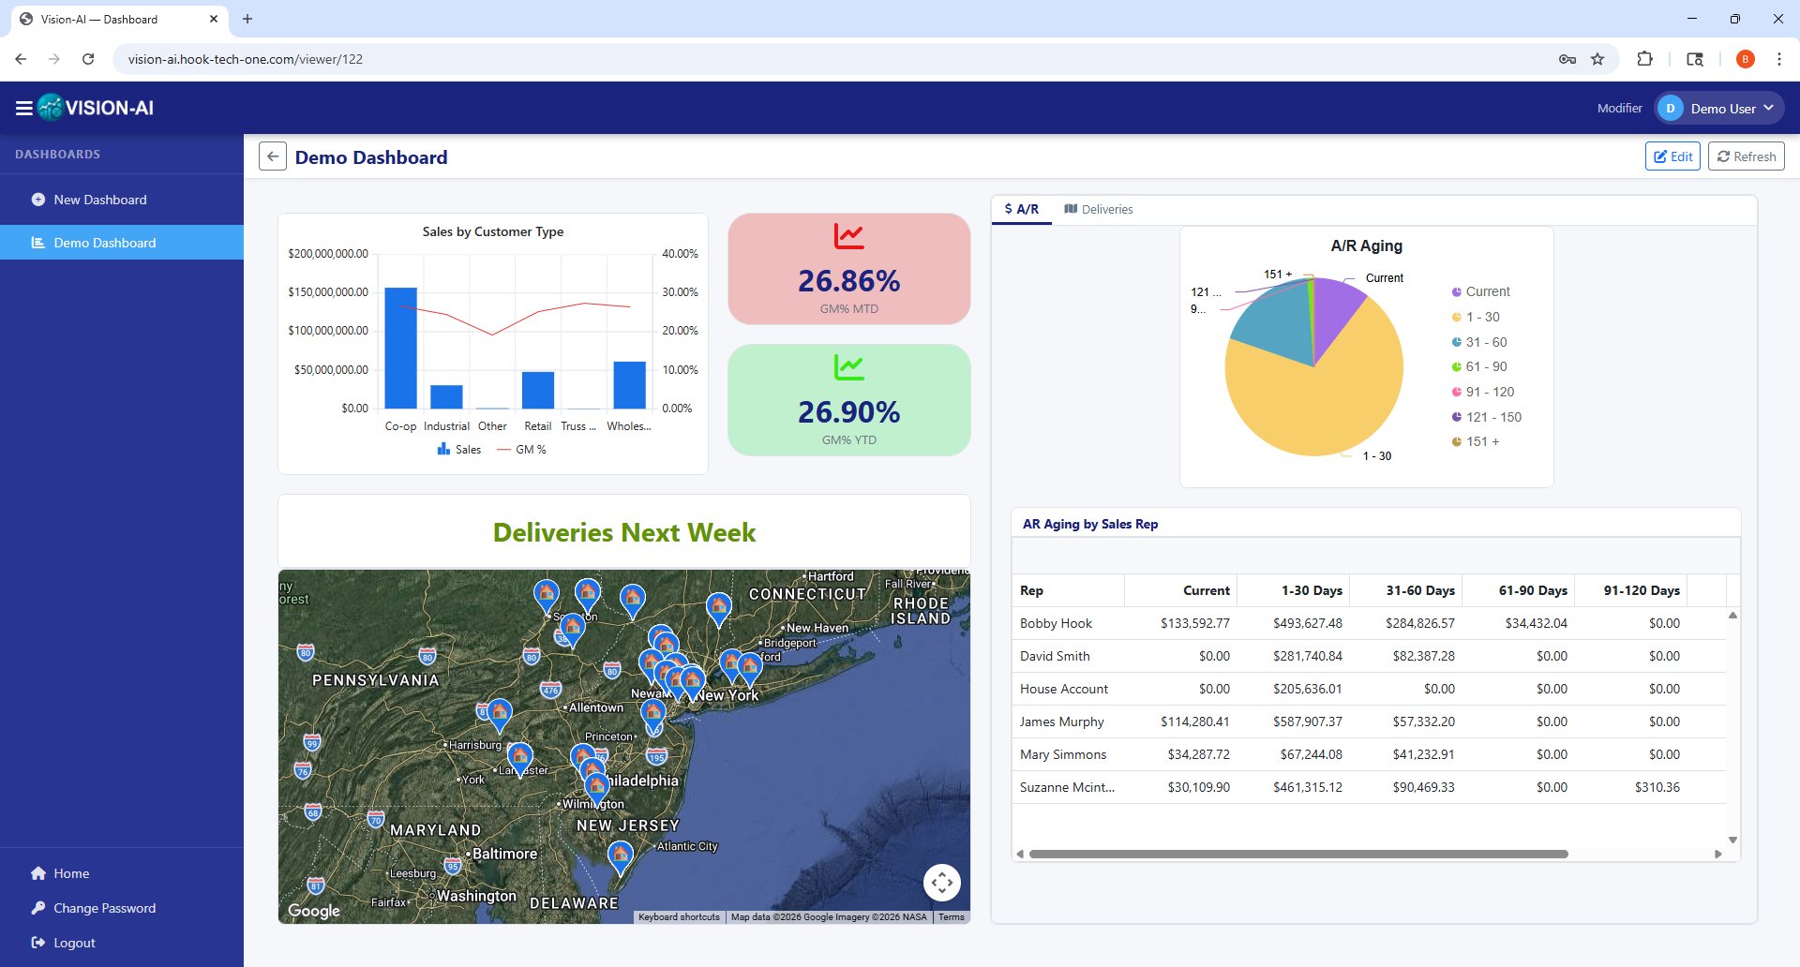Viewport: 1800px width, 967px height.
Task: Switch to the Deliveries tab
Action: click(x=1098, y=209)
